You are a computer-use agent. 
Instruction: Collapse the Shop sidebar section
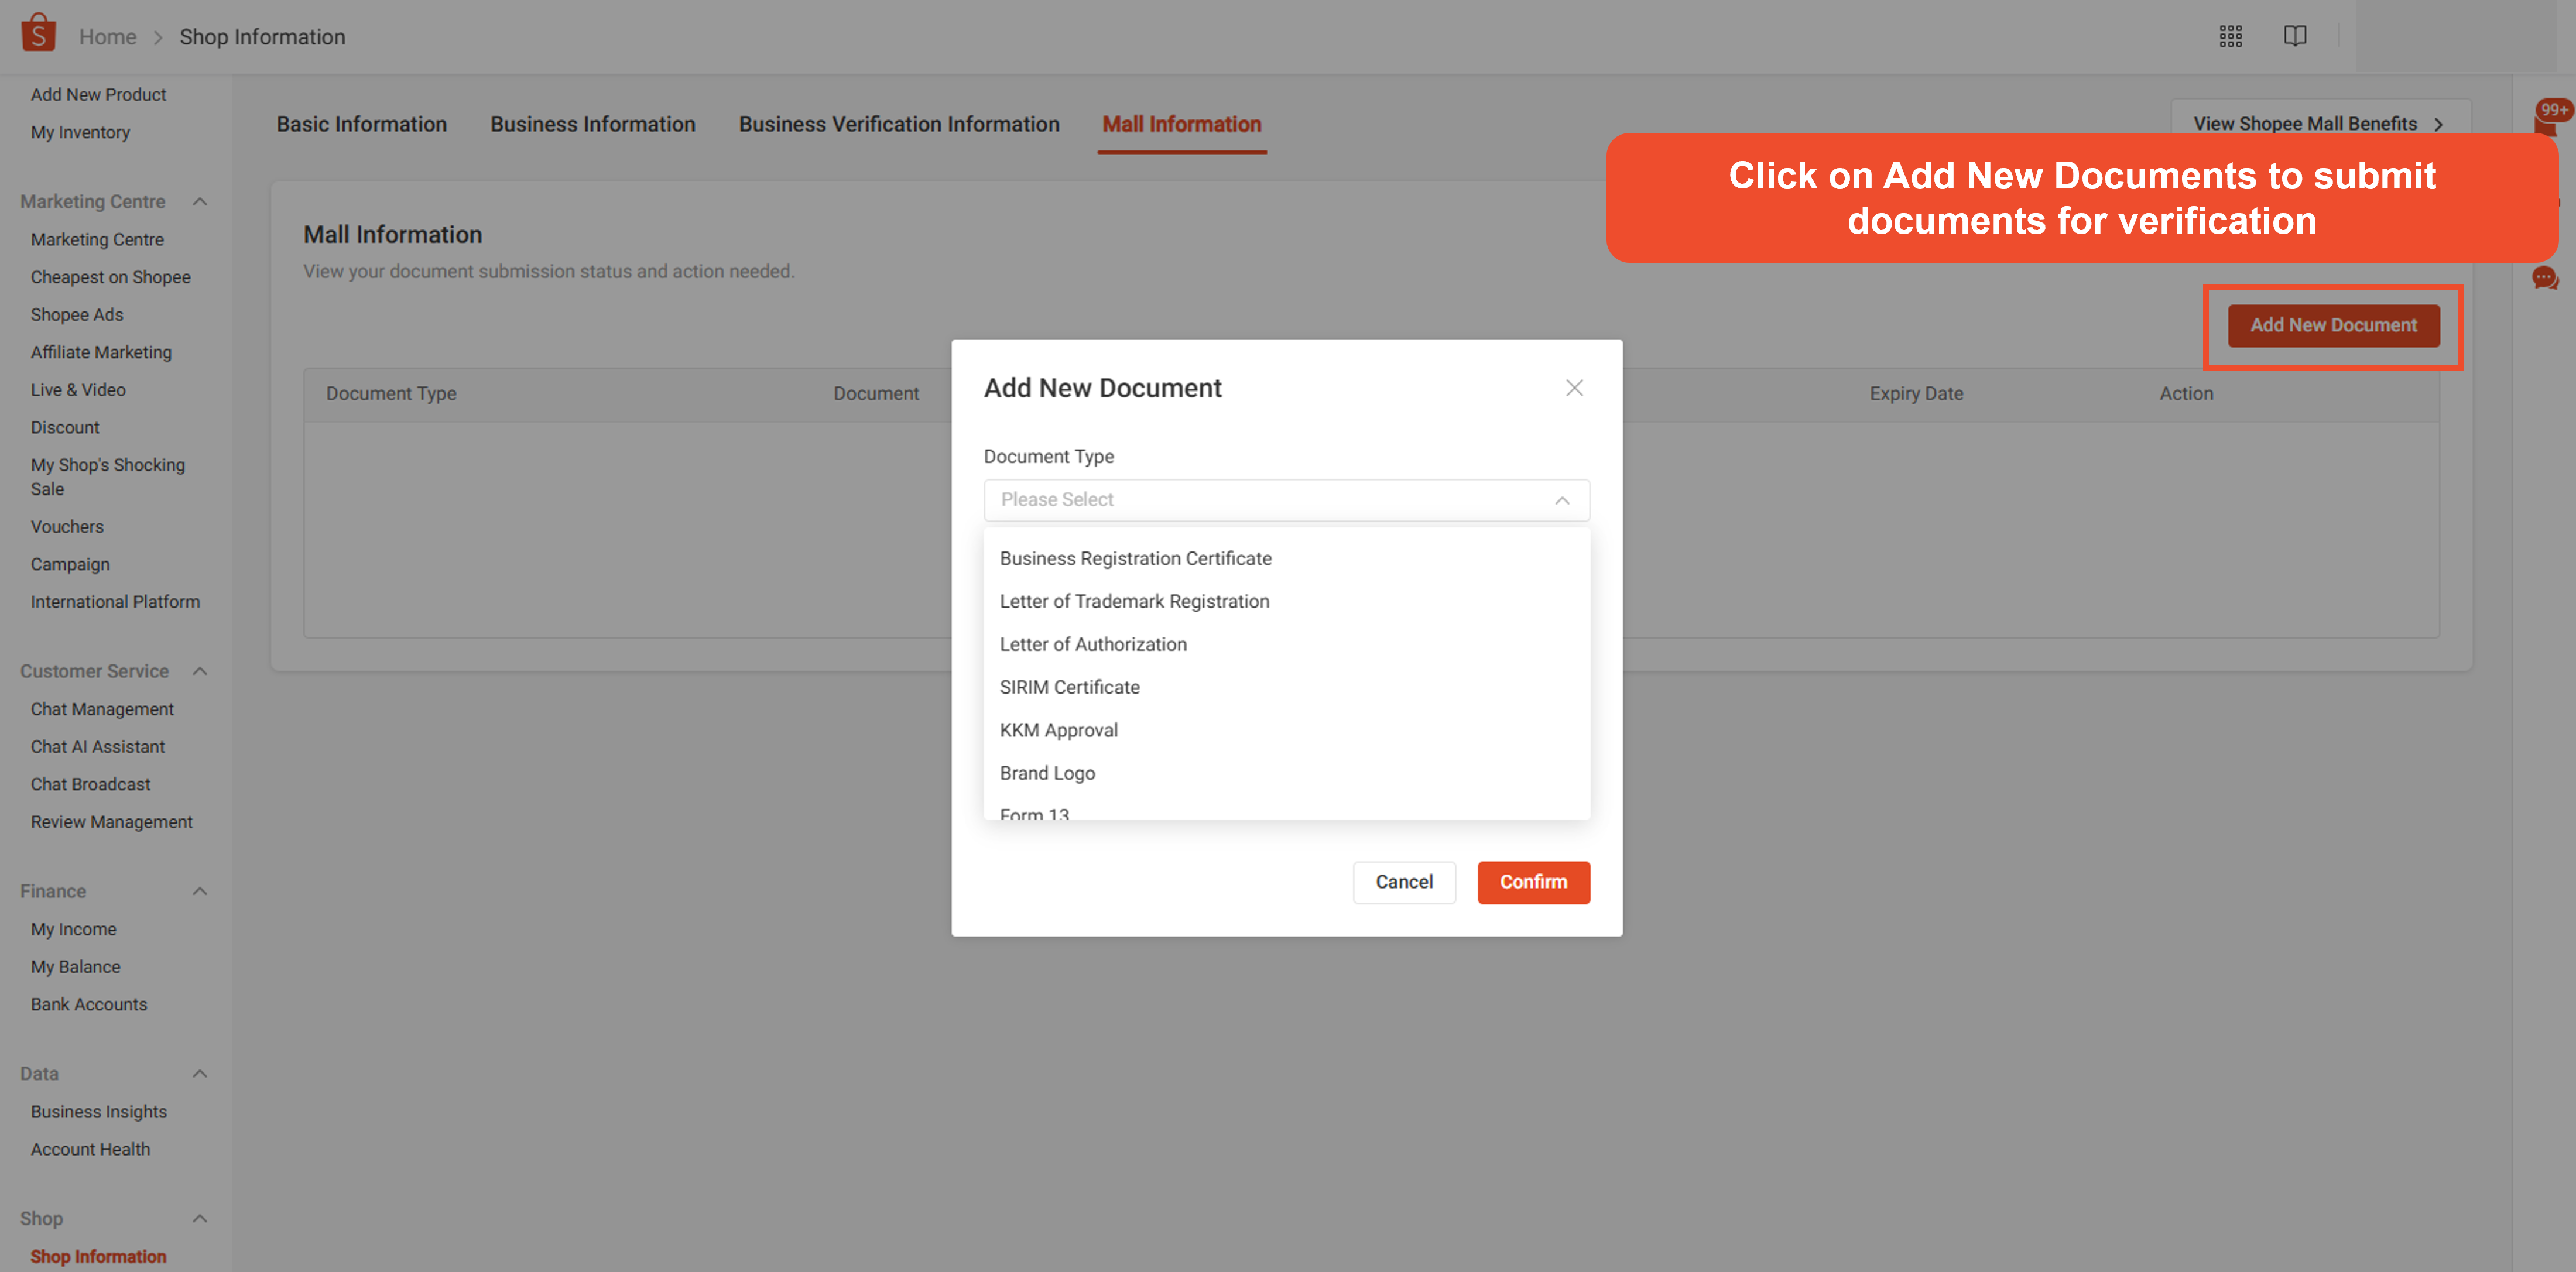coord(200,1219)
